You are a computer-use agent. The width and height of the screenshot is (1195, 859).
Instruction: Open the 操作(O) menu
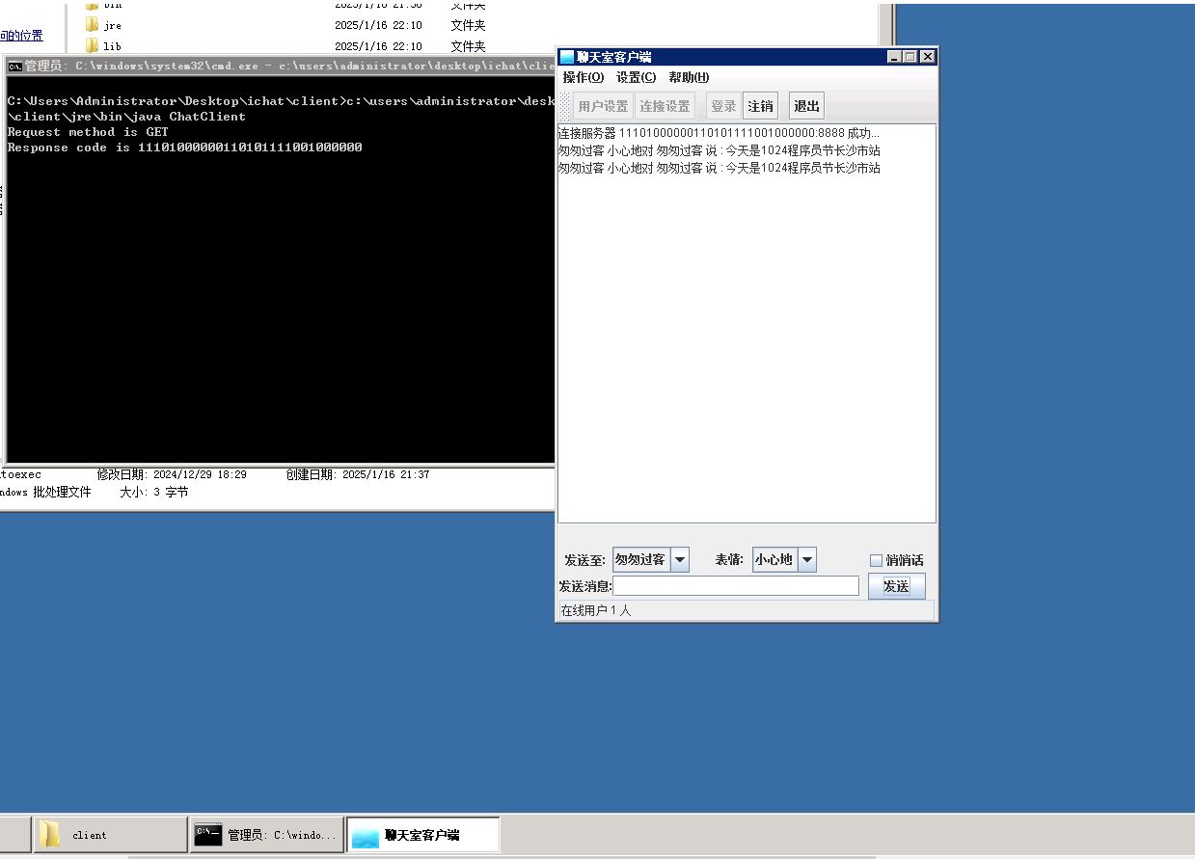pos(583,77)
